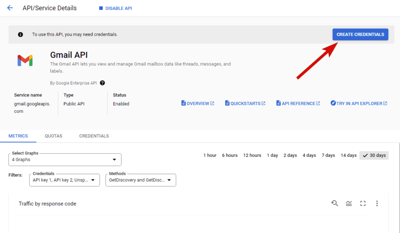The image size is (400, 233).
Task: Open the Overview documentation link
Action: click(198, 103)
